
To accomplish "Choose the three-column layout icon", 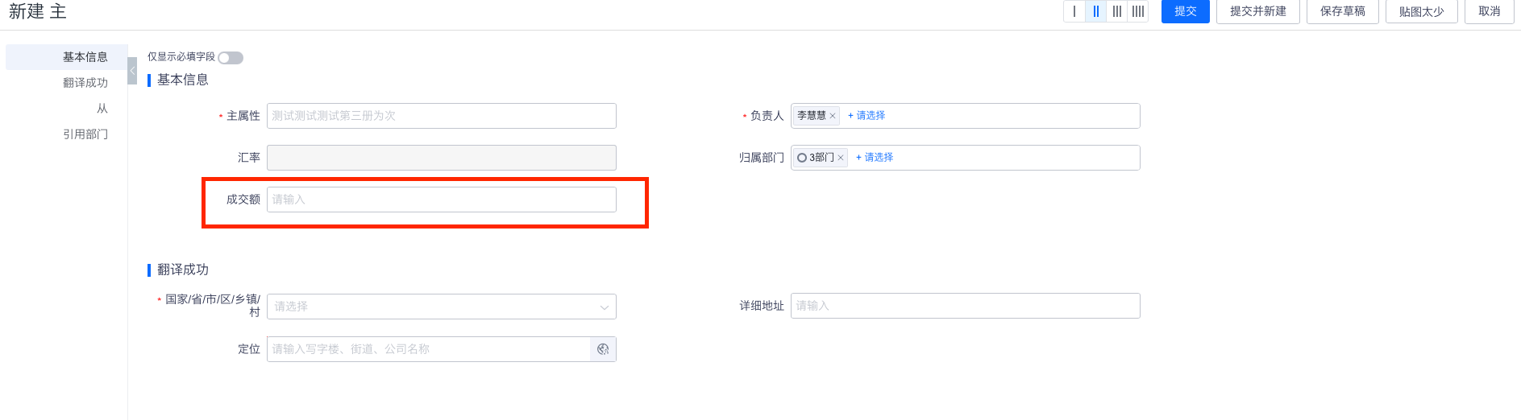I will (x=1116, y=11).
